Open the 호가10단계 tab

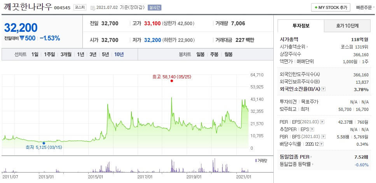347,26
